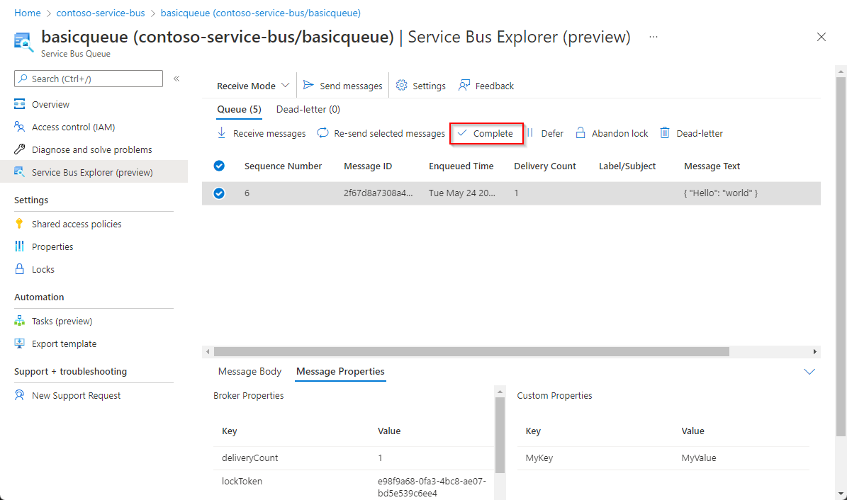Viewport: 847px width, 500px height.
Task: Collapse the Message Properties panel chevron
Action: pyautogui.click(x=809, y=371)
